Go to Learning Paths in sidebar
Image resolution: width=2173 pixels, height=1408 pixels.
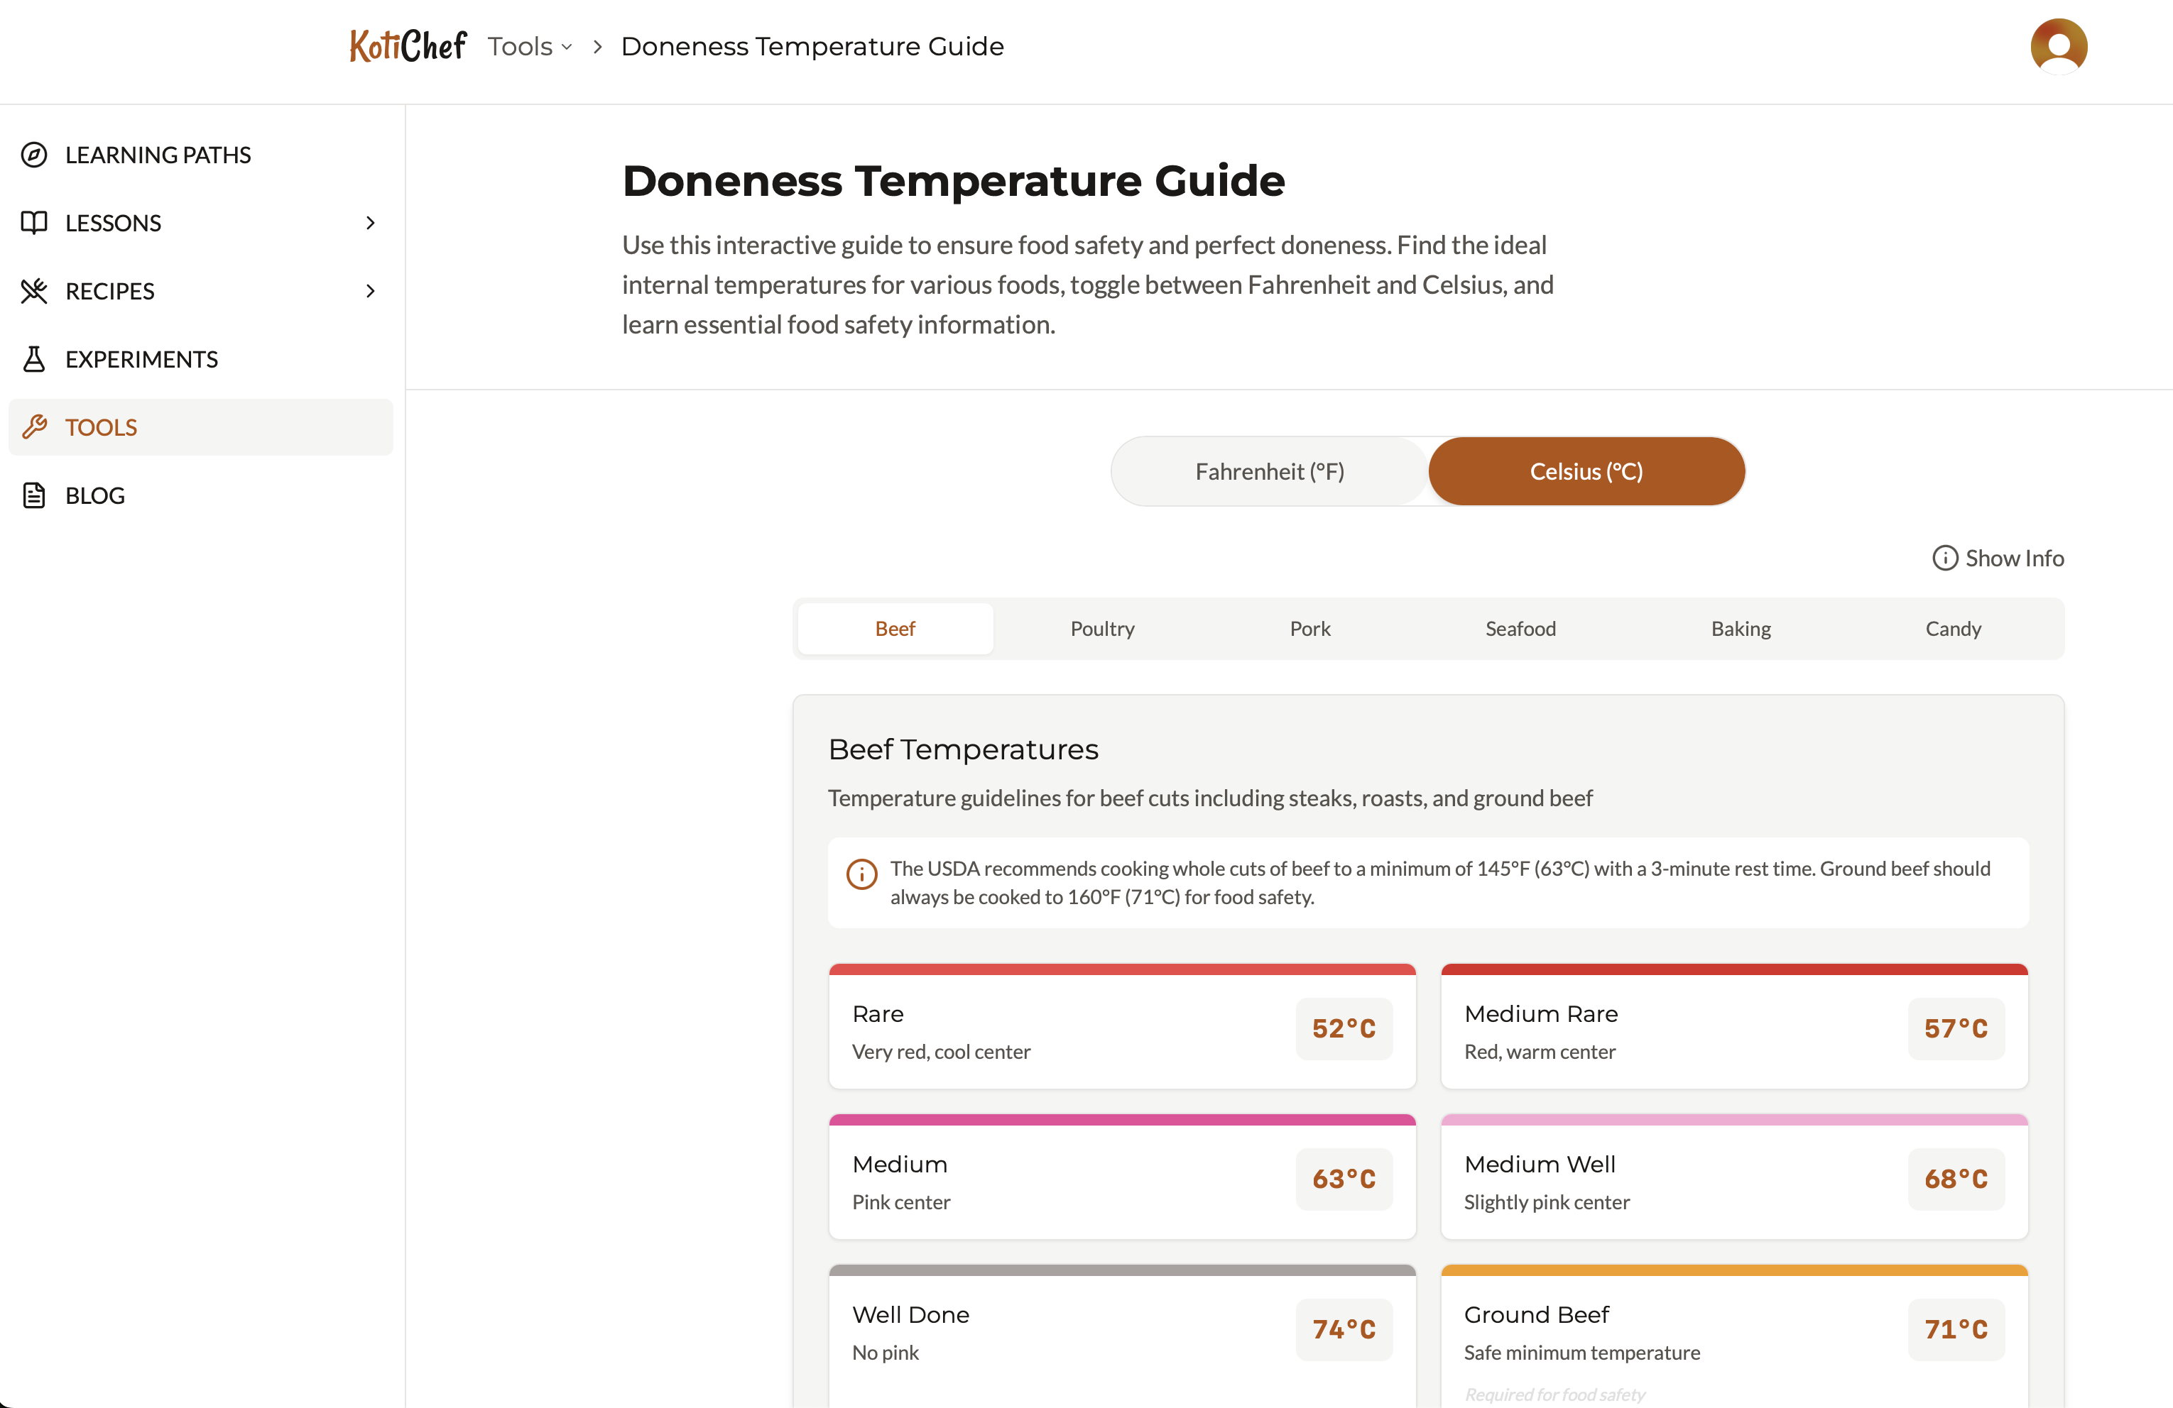(x=201, y=155)
